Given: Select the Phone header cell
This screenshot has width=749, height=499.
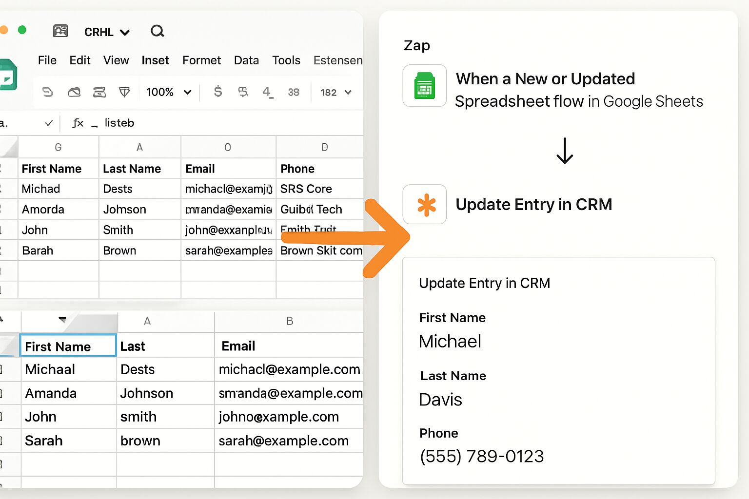Looking at the screenshot, I should pyautogui.click(x=320, y=169).
